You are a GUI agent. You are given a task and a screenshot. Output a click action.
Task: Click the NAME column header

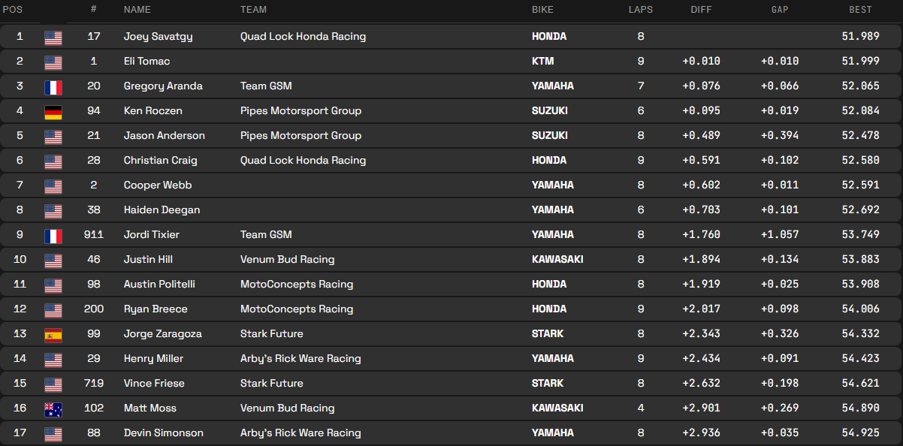(x=137, y=10)
